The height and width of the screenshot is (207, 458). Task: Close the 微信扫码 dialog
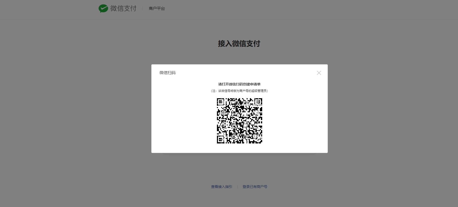click(x=319, y=73)
